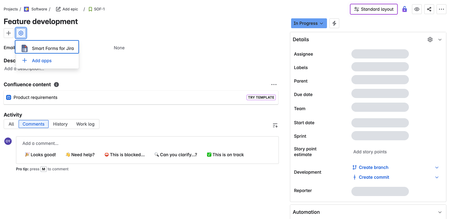The image size is (451, 219).
Task: Click the Create commit link
Action: [374, 177]
